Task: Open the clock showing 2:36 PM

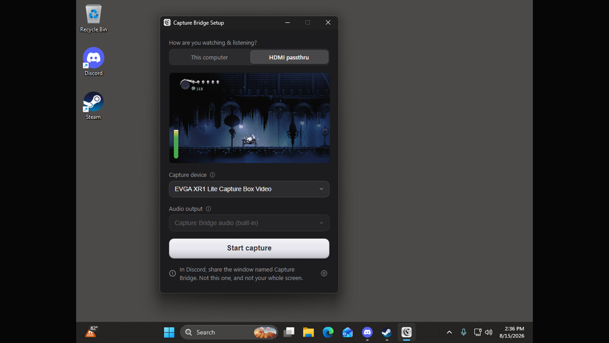Action: click(x=512, y=332)
